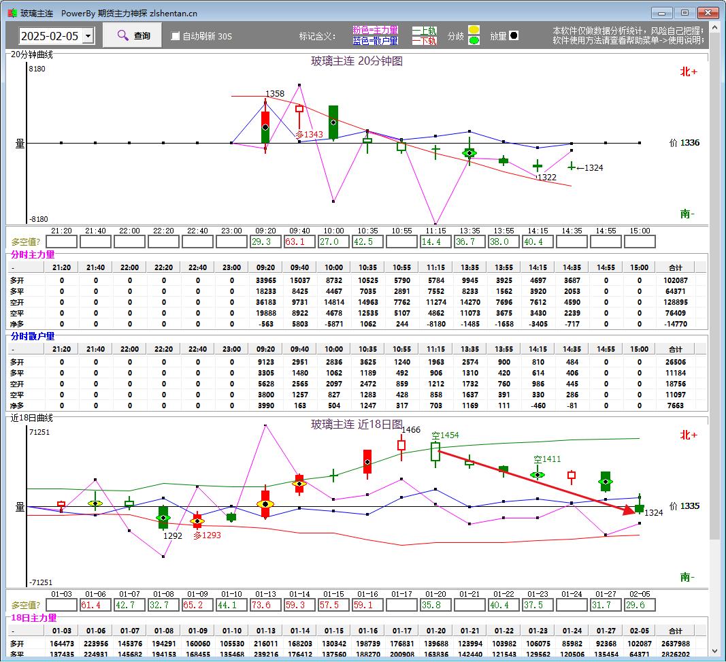Enable the 自动刷新 30S checkbox
726x662 pixels.
point(176,36)
